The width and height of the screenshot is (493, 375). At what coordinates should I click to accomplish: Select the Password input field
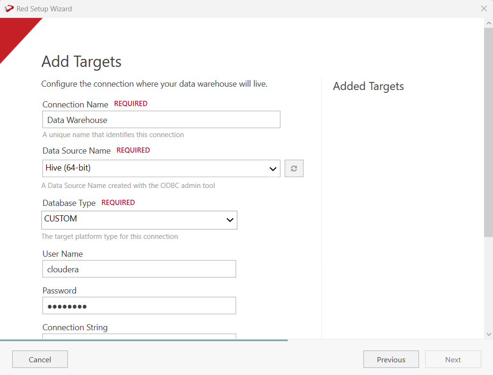click(139, 306)
